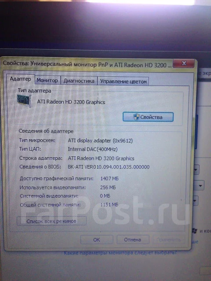Click the Свойства button with shield

(148, 117)
